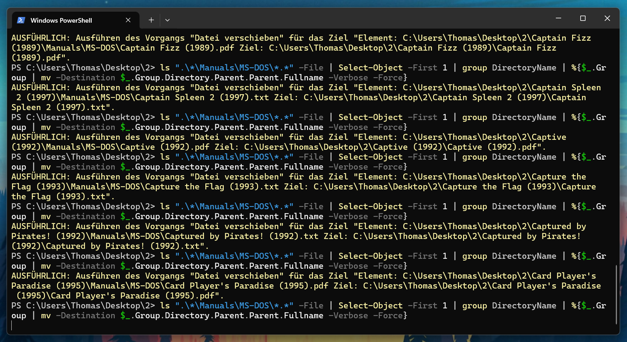Close the Windows PowerShell tab
This screenshot has height=342, width=627.
(x=128, y=20)
